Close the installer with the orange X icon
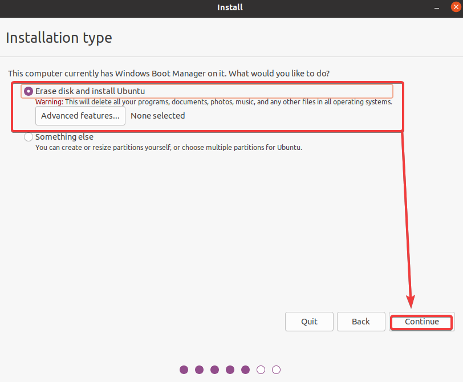The width and height of the screenshot is (463, 382). coord(456,7)
